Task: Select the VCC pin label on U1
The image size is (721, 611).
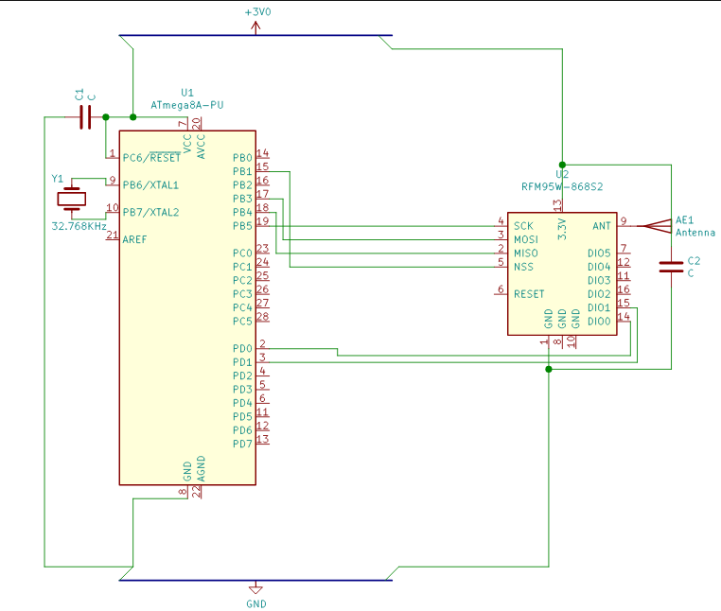Action: tap(187, 144)
